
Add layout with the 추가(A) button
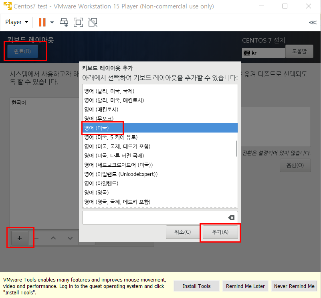220,232
